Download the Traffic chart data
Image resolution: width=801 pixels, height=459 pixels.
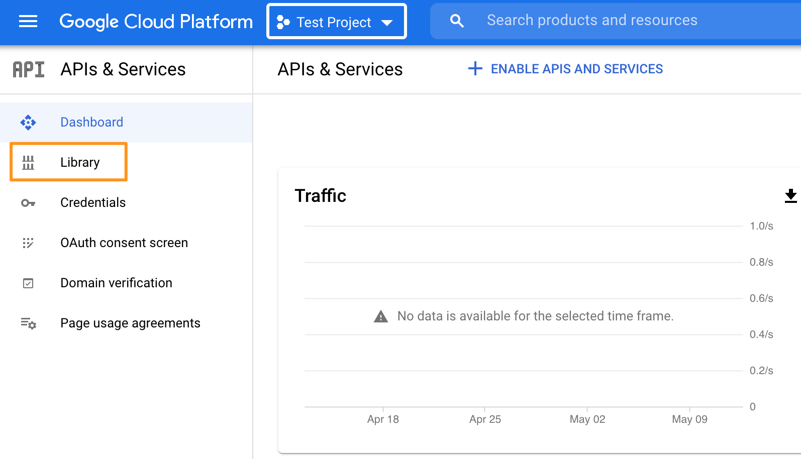pyautogui.click(x=791, y=196)
